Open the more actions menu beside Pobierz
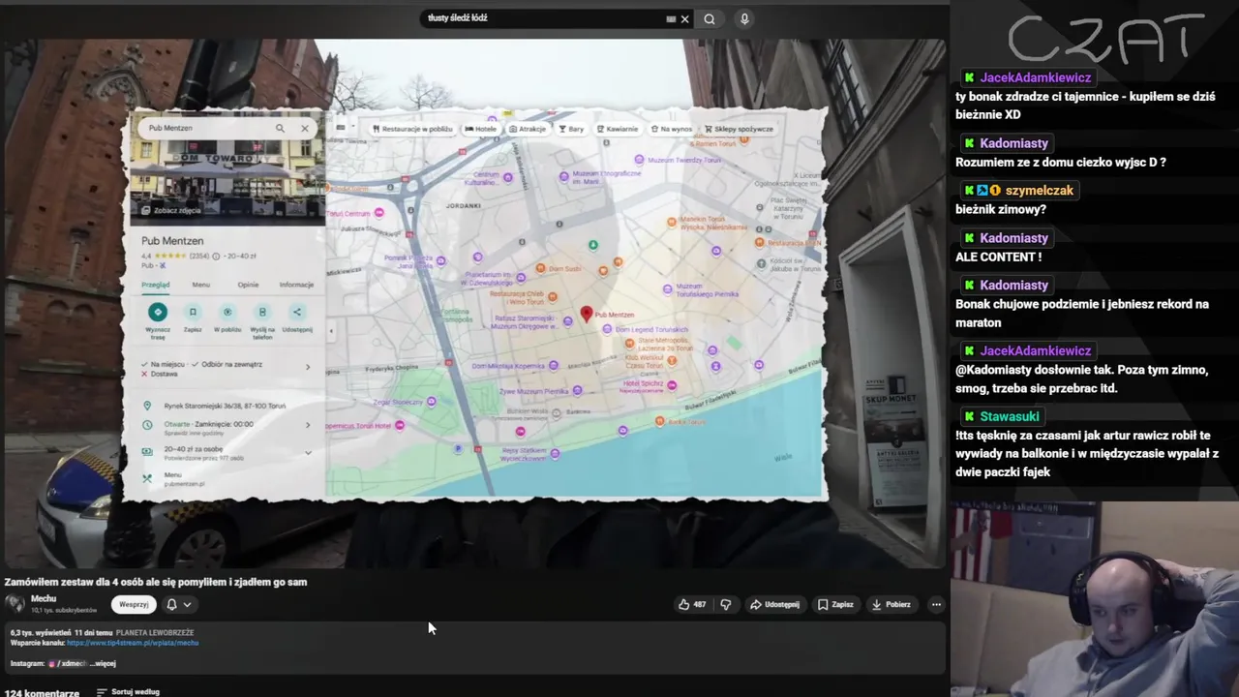The width and height of the screenshot is (1239, 697). coord(936,604)
